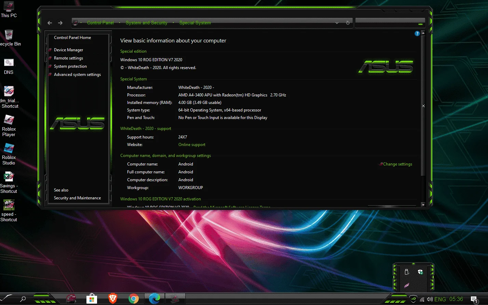Click the Control Panel search box

[390, 23]
